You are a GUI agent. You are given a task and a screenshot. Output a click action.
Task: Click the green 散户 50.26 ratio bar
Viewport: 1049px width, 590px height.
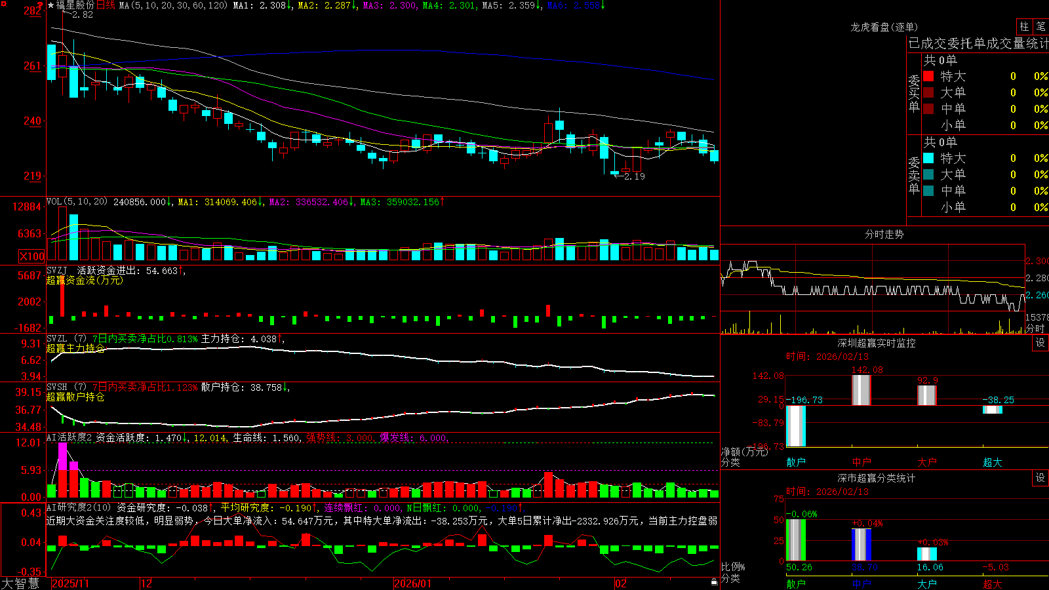796,540
